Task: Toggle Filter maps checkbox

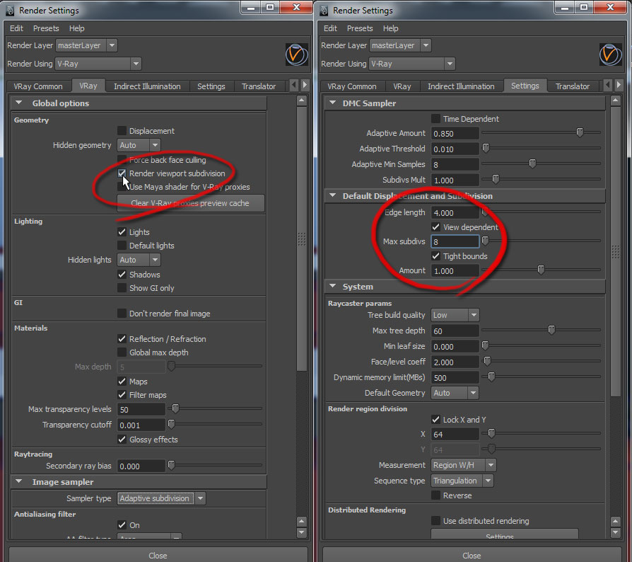Action: [x=122, y=394]
